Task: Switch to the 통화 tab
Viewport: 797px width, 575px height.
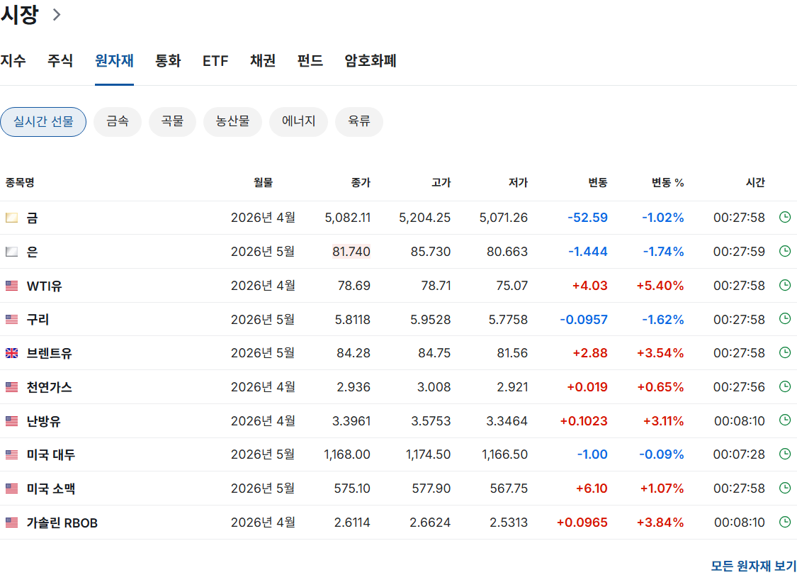Action: (x=168, y=60)
